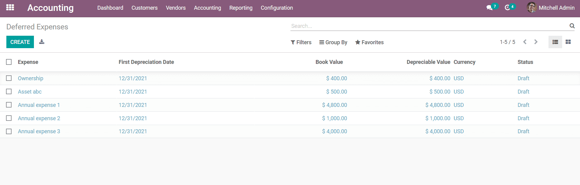
Task: Open the apps grid menu icon
Action: 10,8
